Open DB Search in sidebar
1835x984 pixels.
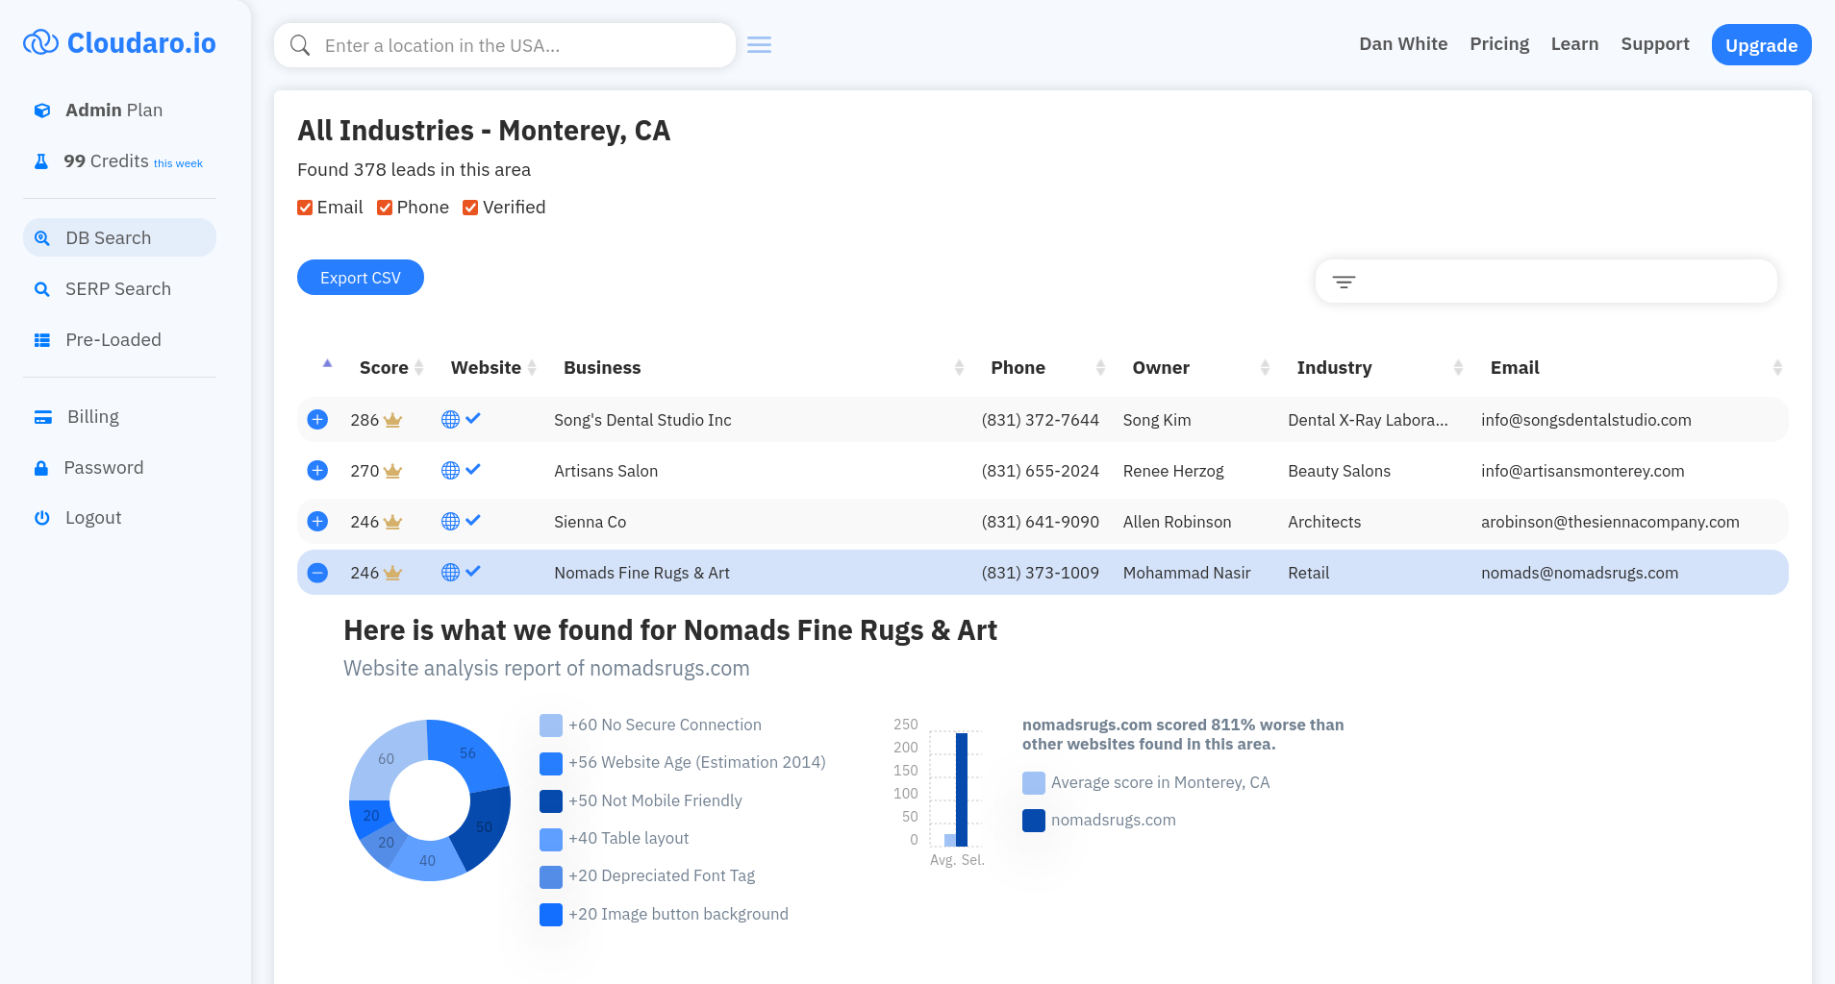click(119, 237)
